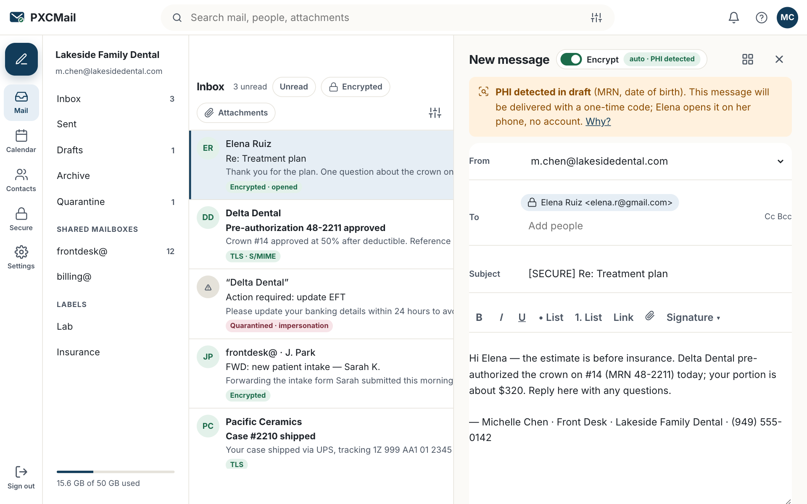
Task: Open the help question mark icon
Action: pyautogui.click(x=762, y=17)
